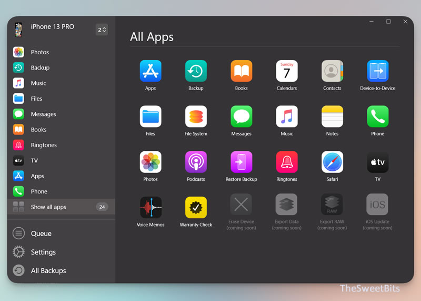Select Music in the sidebar
This screenshot has width=421, height=301.
click(x=61, y=83)
